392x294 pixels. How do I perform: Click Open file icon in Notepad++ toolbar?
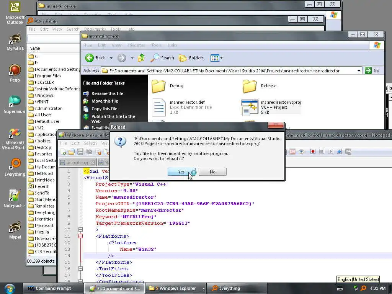coord(72,152)
